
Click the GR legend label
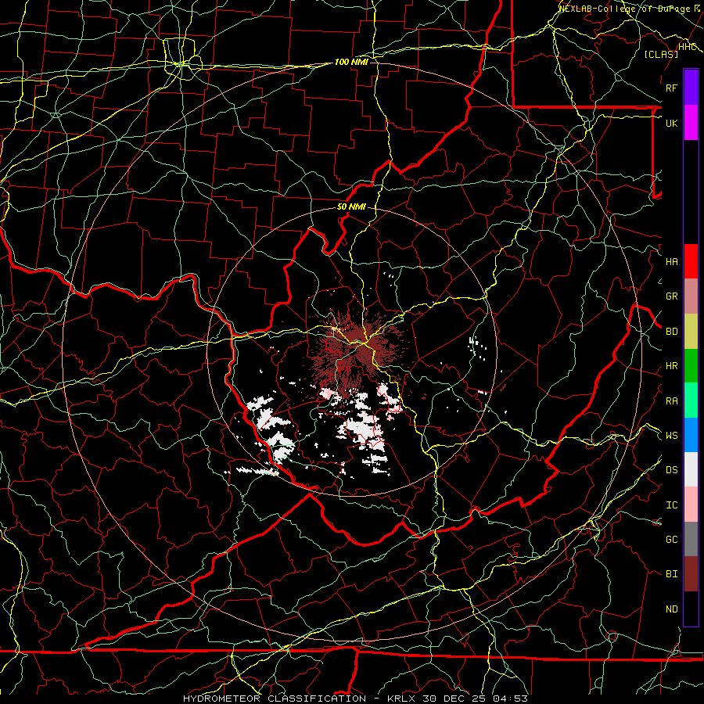point(672,296)
